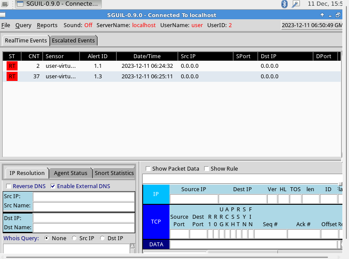The image size is (349, 259).
Task: Click the Src Name input field
Action: tap(84, 206)
